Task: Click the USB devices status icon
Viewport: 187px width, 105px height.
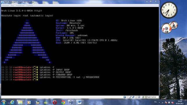Action: (130, 97)
